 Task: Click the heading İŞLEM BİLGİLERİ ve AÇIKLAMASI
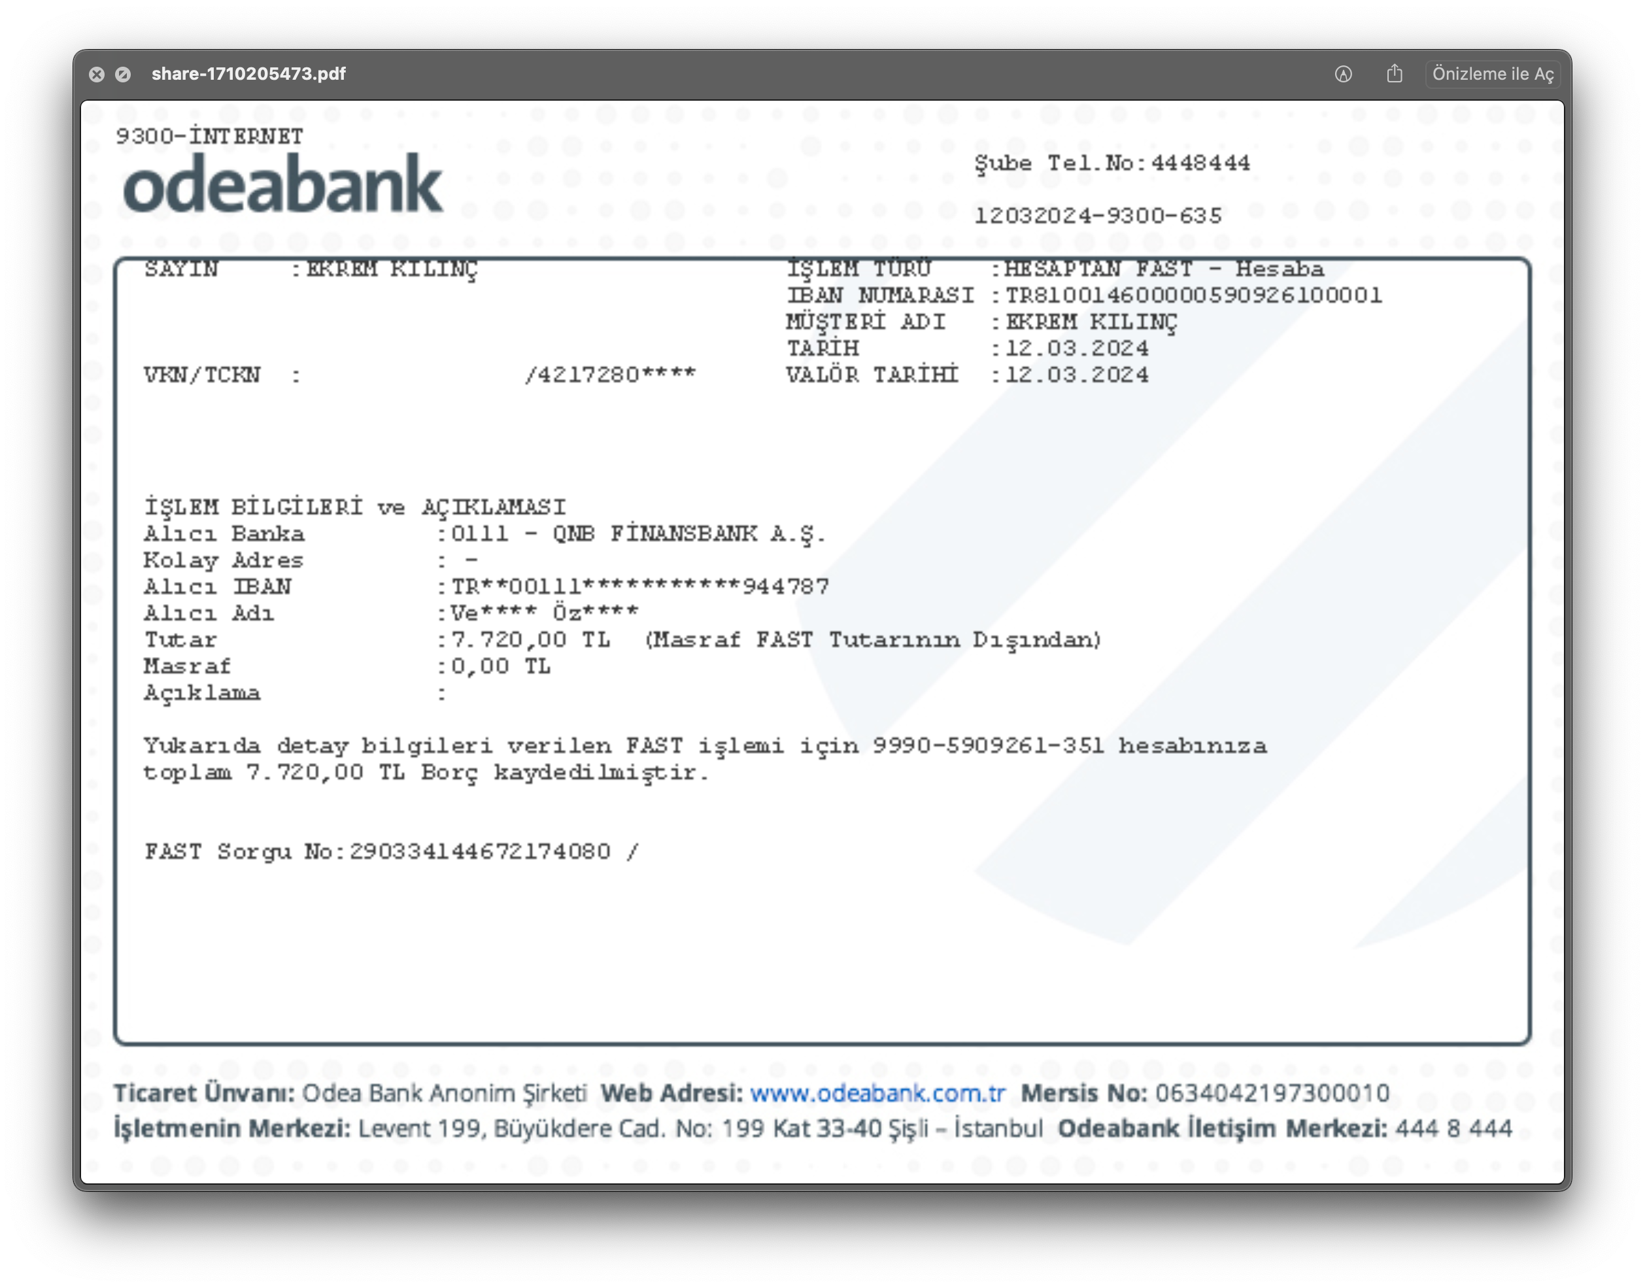pyautogui.click(x=355, y=507)
